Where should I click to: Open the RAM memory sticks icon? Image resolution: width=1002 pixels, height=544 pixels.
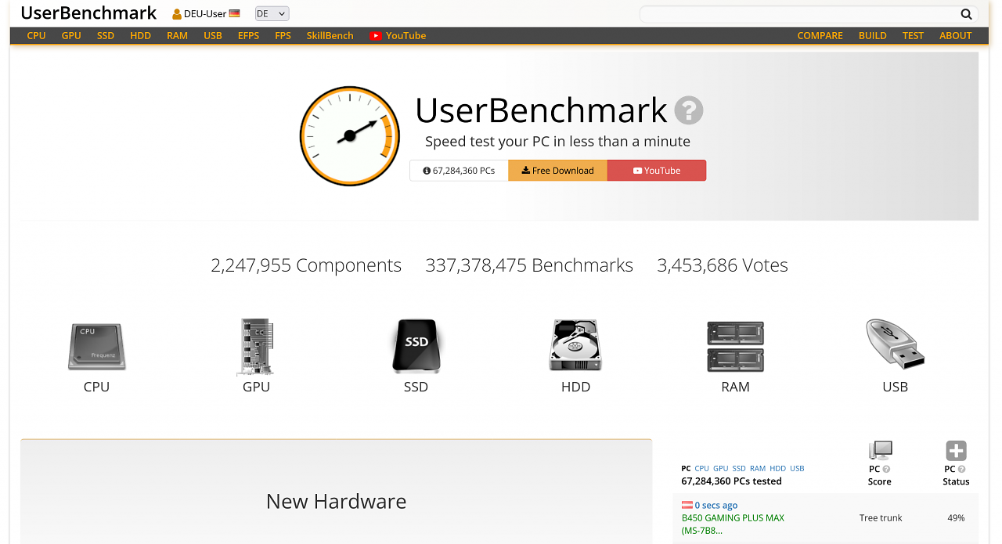[735, 346]
